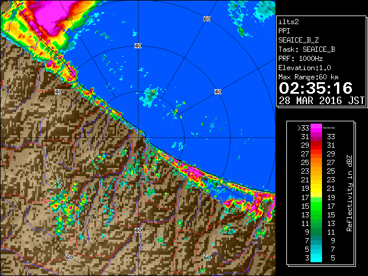Click the "40" range label due north of center
This screenshot has width=368, height=276.
(138, 45)
